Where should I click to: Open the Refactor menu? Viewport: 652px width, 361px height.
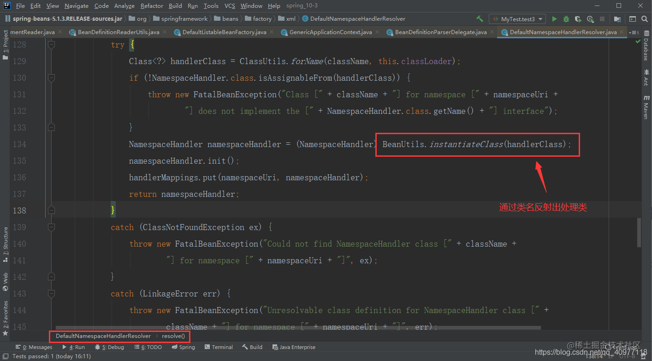[x=152, y=6]
